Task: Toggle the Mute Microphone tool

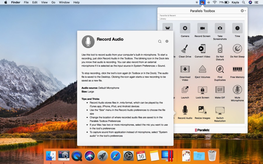Action: point(237,93)
